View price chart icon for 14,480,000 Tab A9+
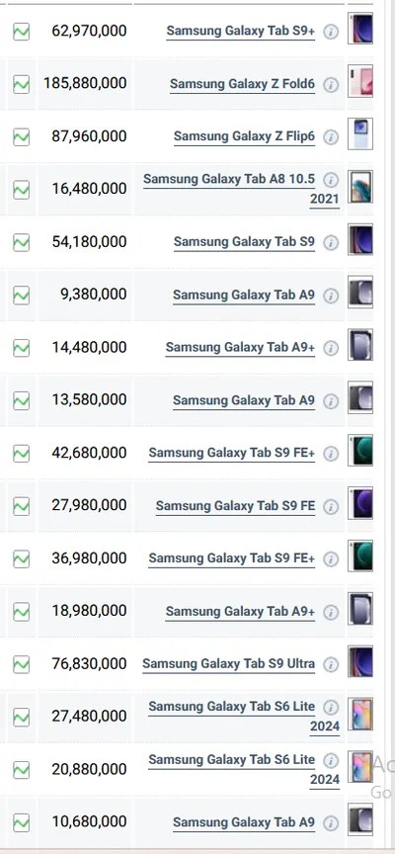 click(21, 348)
